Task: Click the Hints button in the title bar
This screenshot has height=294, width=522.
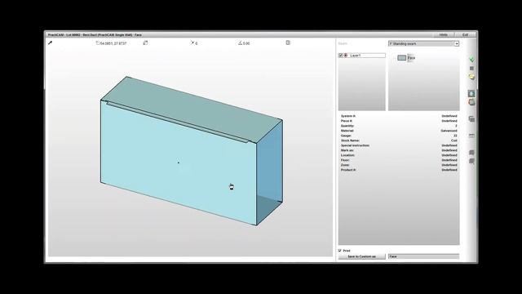Action: (x=443, y=34)
